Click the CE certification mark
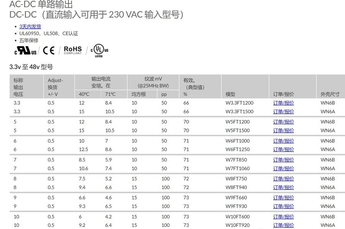 [x=49, y=50]
